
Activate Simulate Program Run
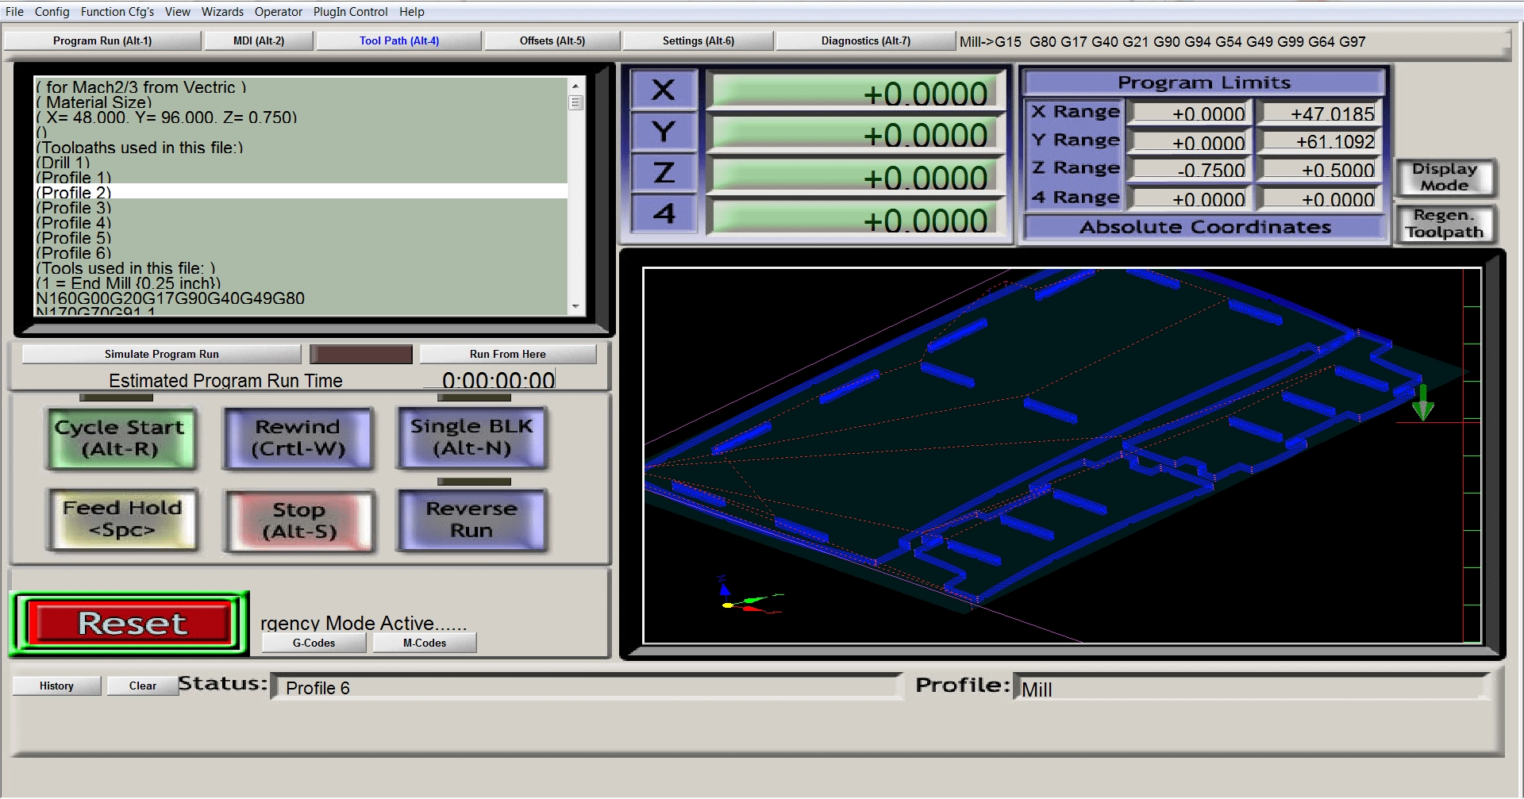point(161,354)
